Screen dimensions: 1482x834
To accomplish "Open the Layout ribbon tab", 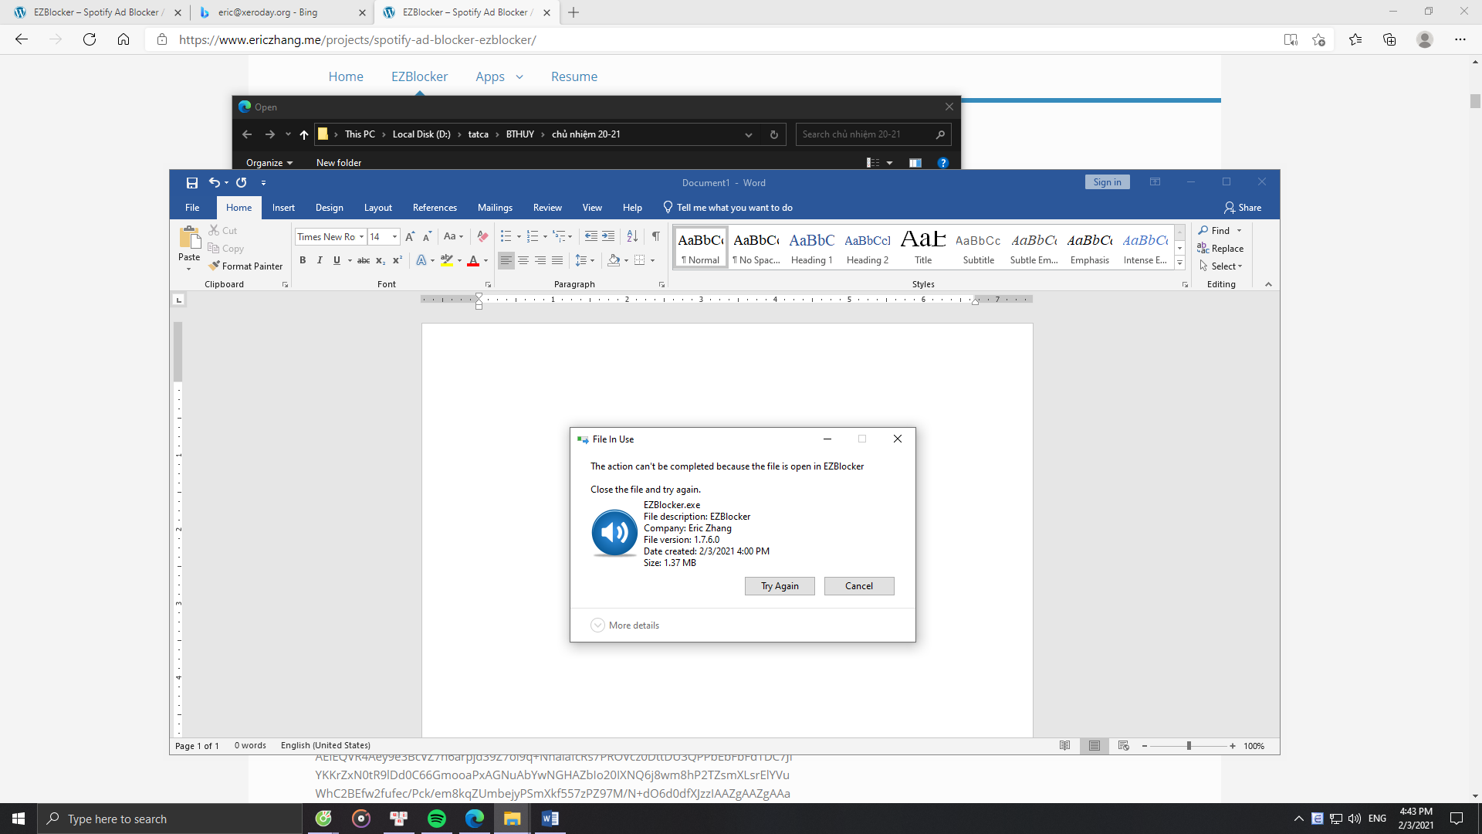I will [377, 208].
